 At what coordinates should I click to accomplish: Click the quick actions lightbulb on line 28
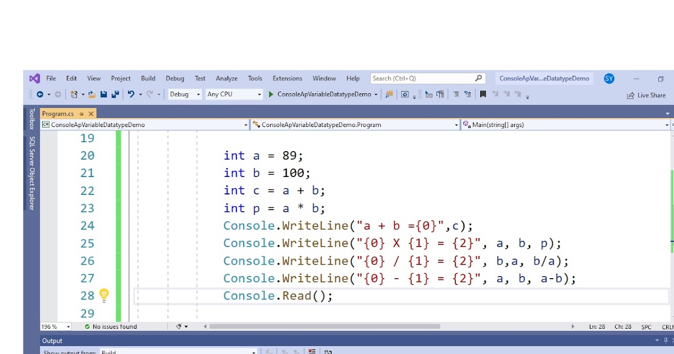pos(104,295)
